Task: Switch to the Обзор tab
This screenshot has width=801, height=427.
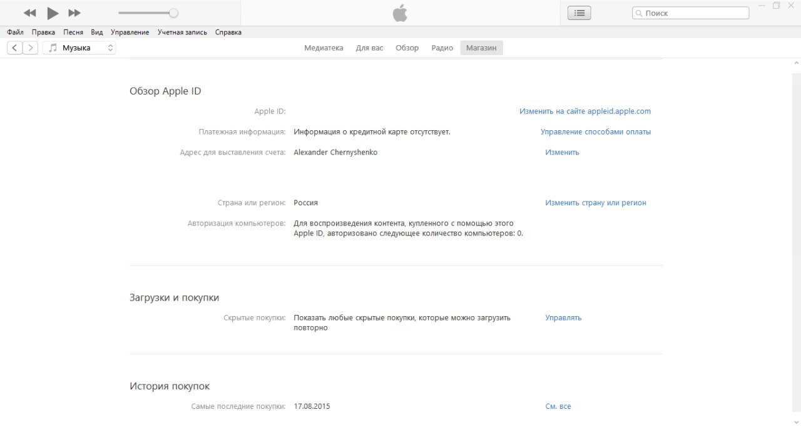Action: (407, 48)
